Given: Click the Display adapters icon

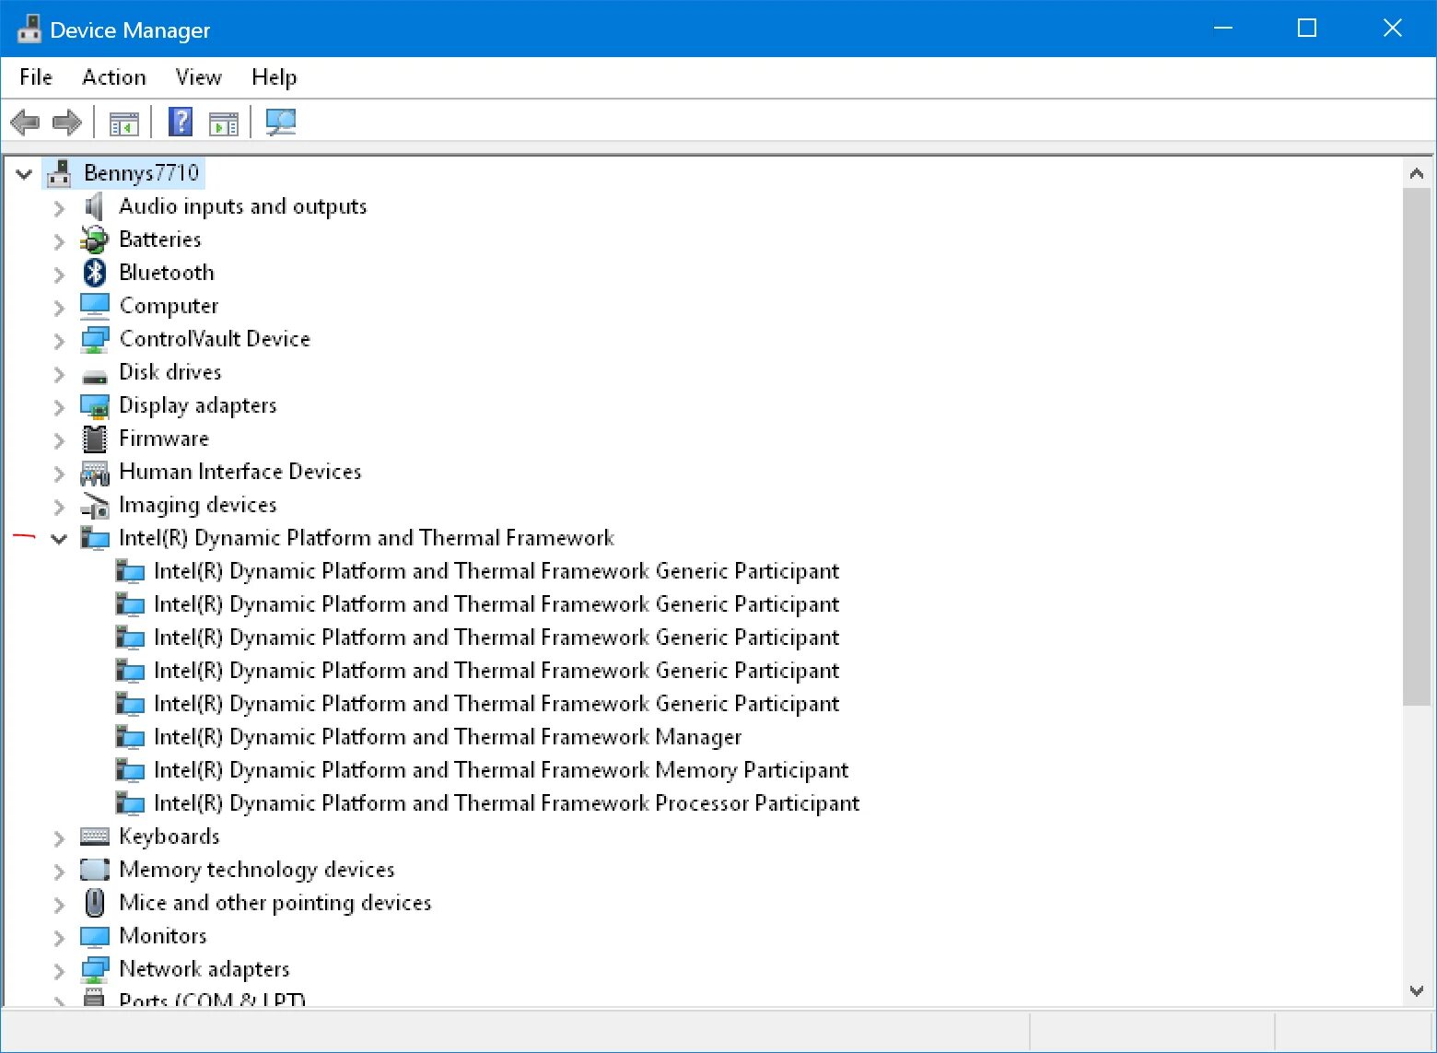Looking at the screenshot, I should [x=95, y=405].
